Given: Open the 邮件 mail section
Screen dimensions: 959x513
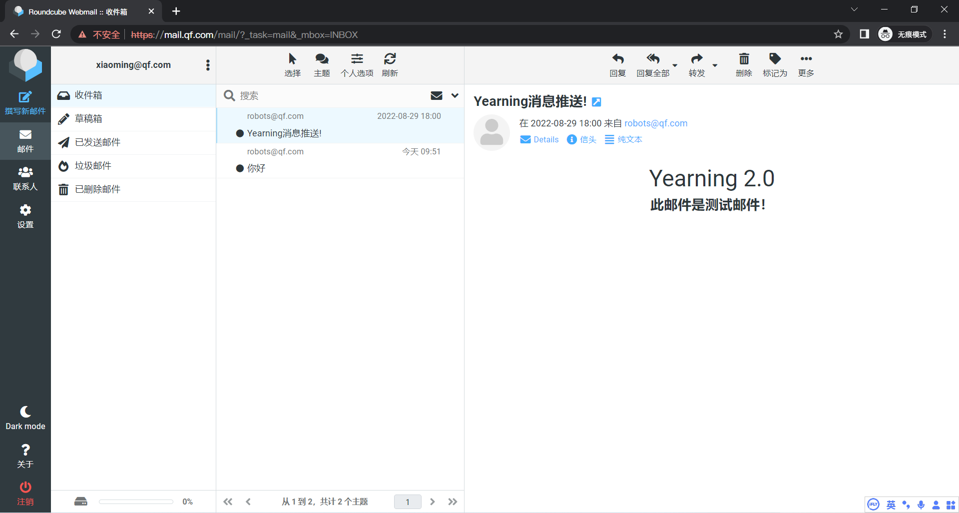Looking at the screenshot, I should point(25,141).
